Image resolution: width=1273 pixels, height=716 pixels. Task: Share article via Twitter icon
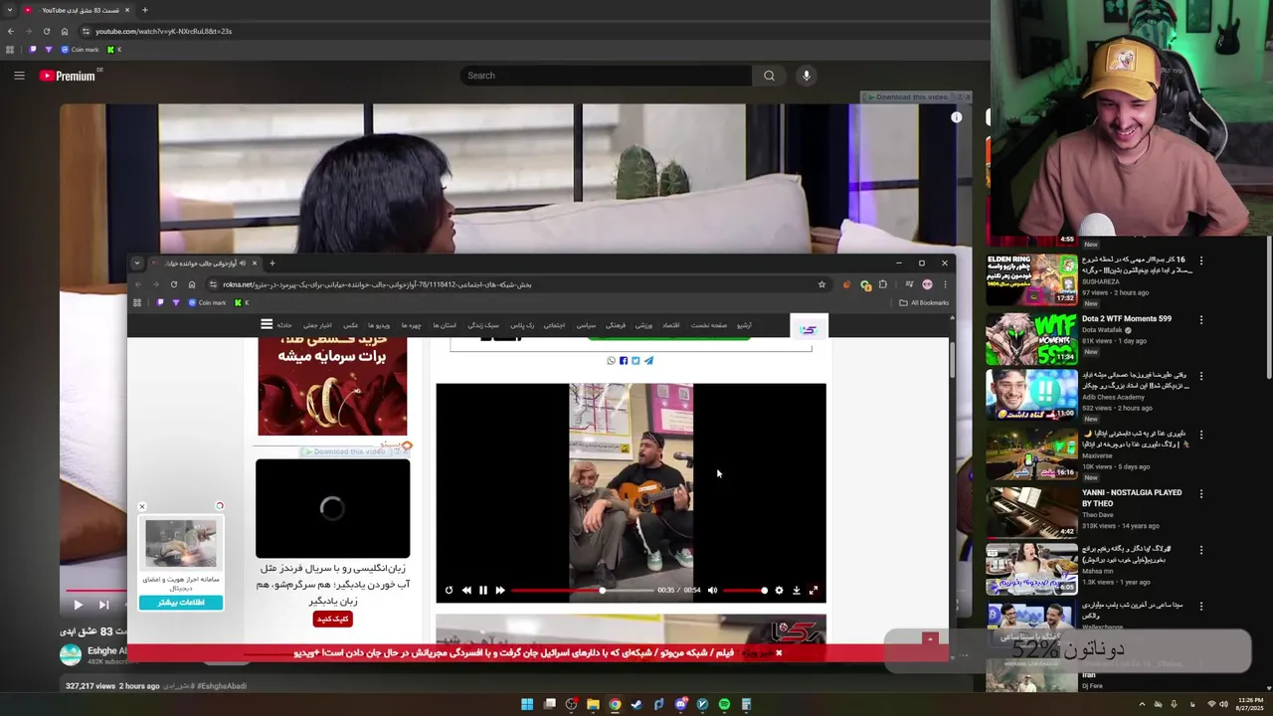tap(636, 360)
